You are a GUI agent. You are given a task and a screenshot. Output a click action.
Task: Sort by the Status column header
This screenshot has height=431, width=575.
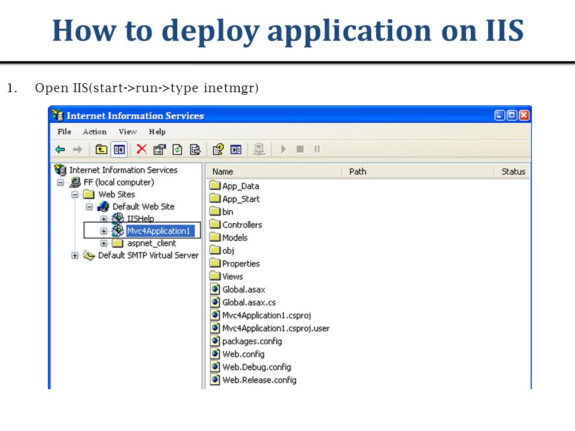pos(513,172)
